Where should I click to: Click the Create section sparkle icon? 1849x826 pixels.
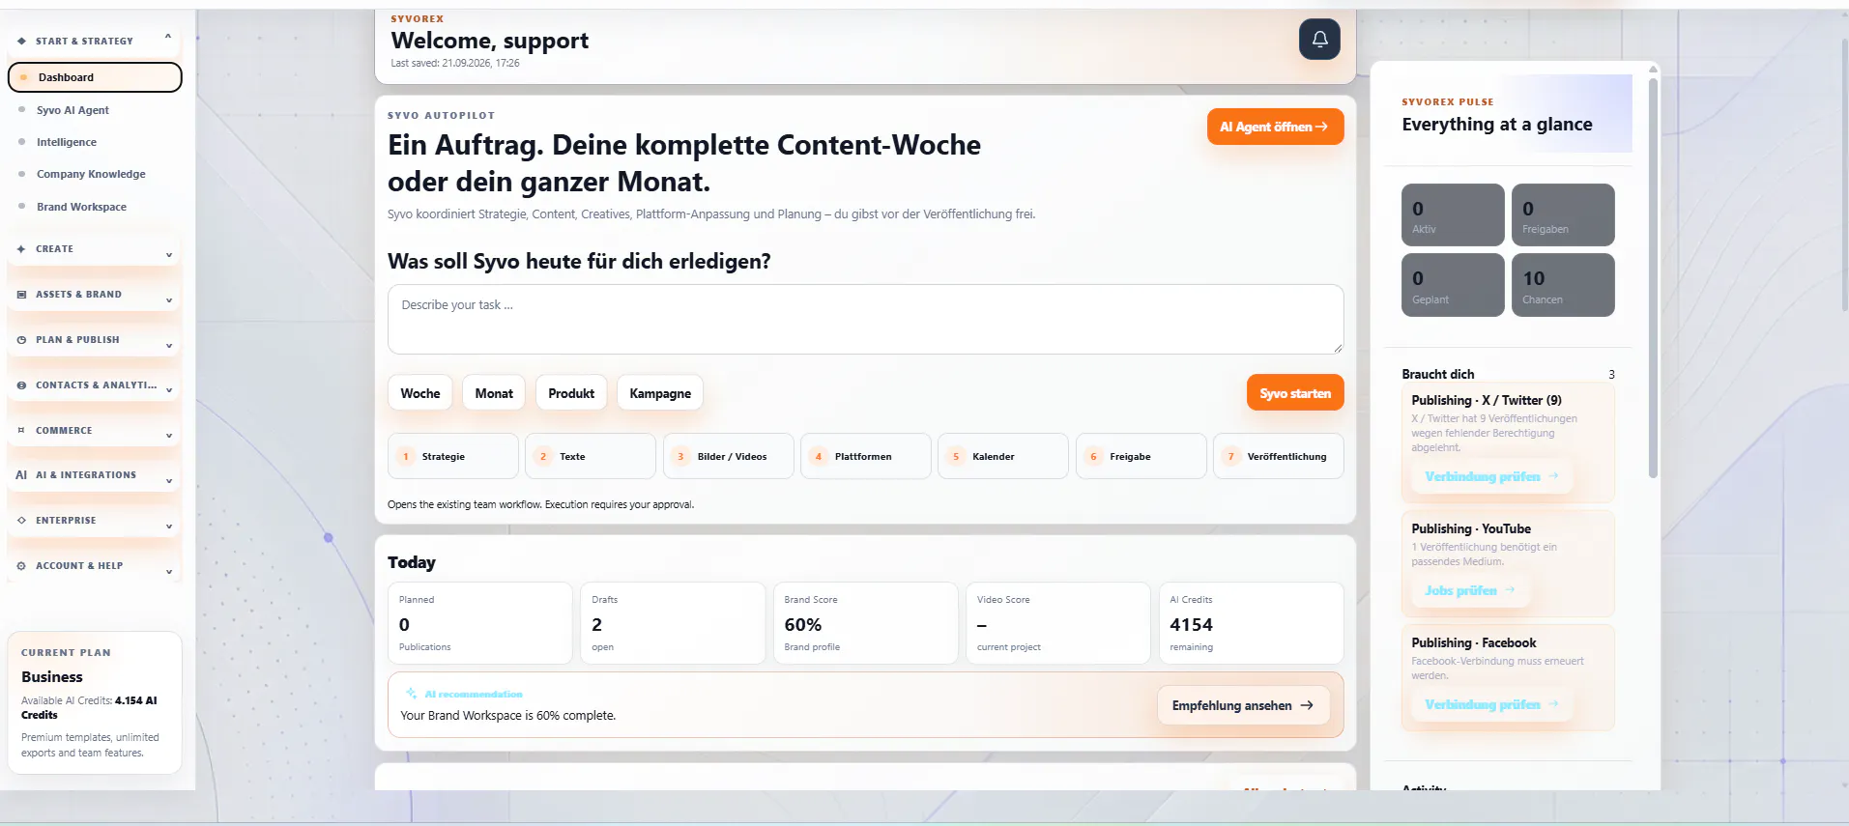pyautogui.click(x=21, y=249)
